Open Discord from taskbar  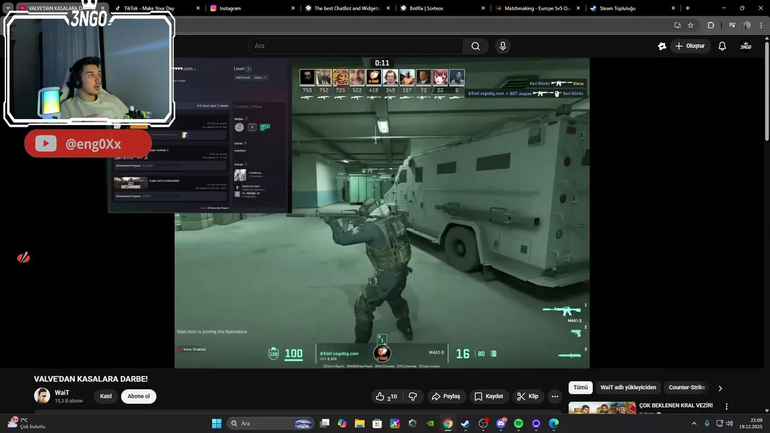[x=500, y=423]
